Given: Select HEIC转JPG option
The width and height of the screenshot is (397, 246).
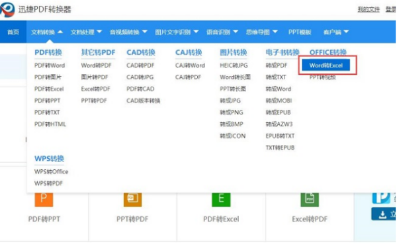Looking at the screenshot, I should point(234,65).
